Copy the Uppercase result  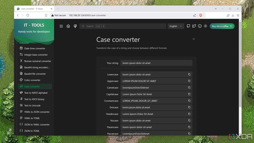pyautogui.click(x=189, y=81)
